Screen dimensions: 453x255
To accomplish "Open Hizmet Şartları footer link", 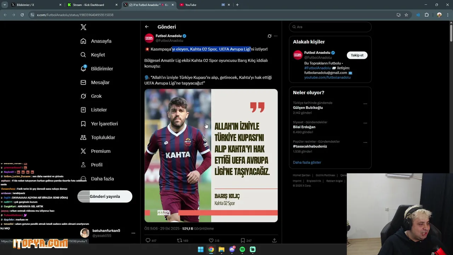I will pyautogui.click(x=302, y=175).
